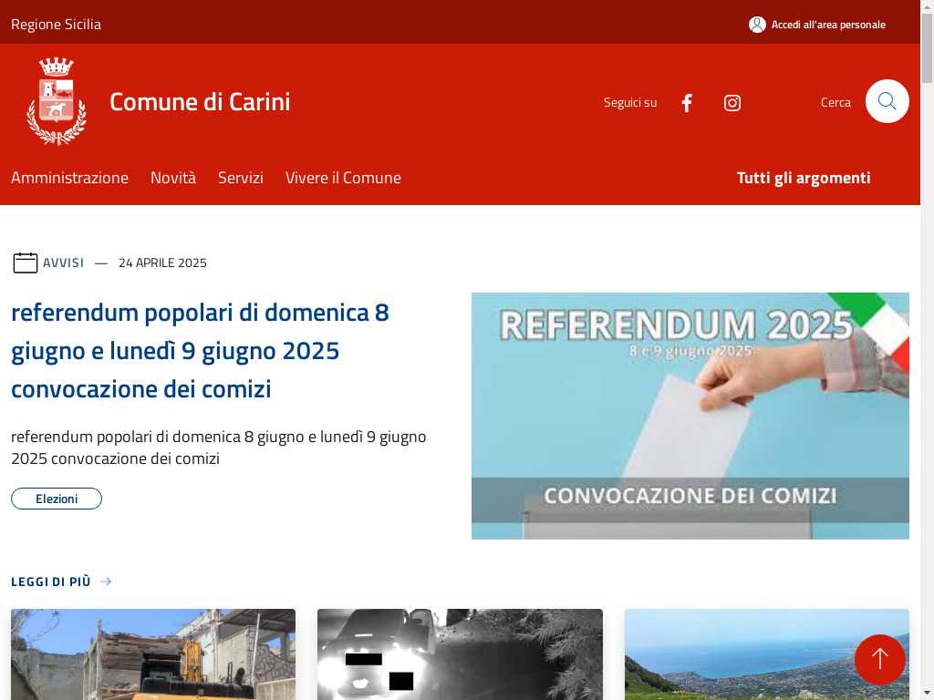Image resolution: width=934 pixels, height=700 pixels.
Task: Open the night camera car photo card
Action: coord(460,654)
